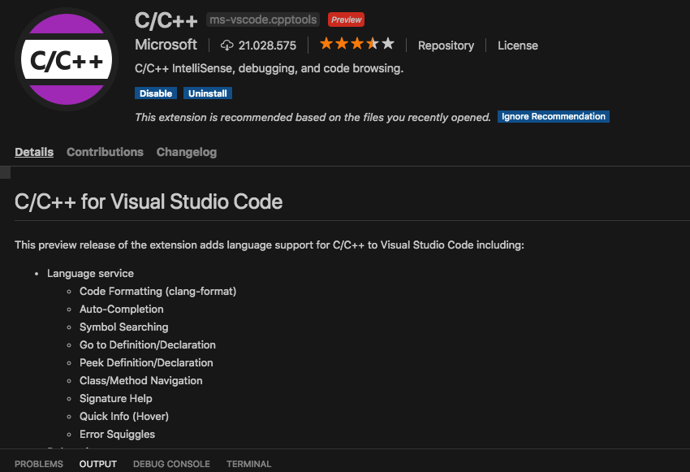The height and width of the screenshot is (472, 690).
Task: Click Ignore Recommendation button
Action: pyautogui.click(x=553, y=117)
